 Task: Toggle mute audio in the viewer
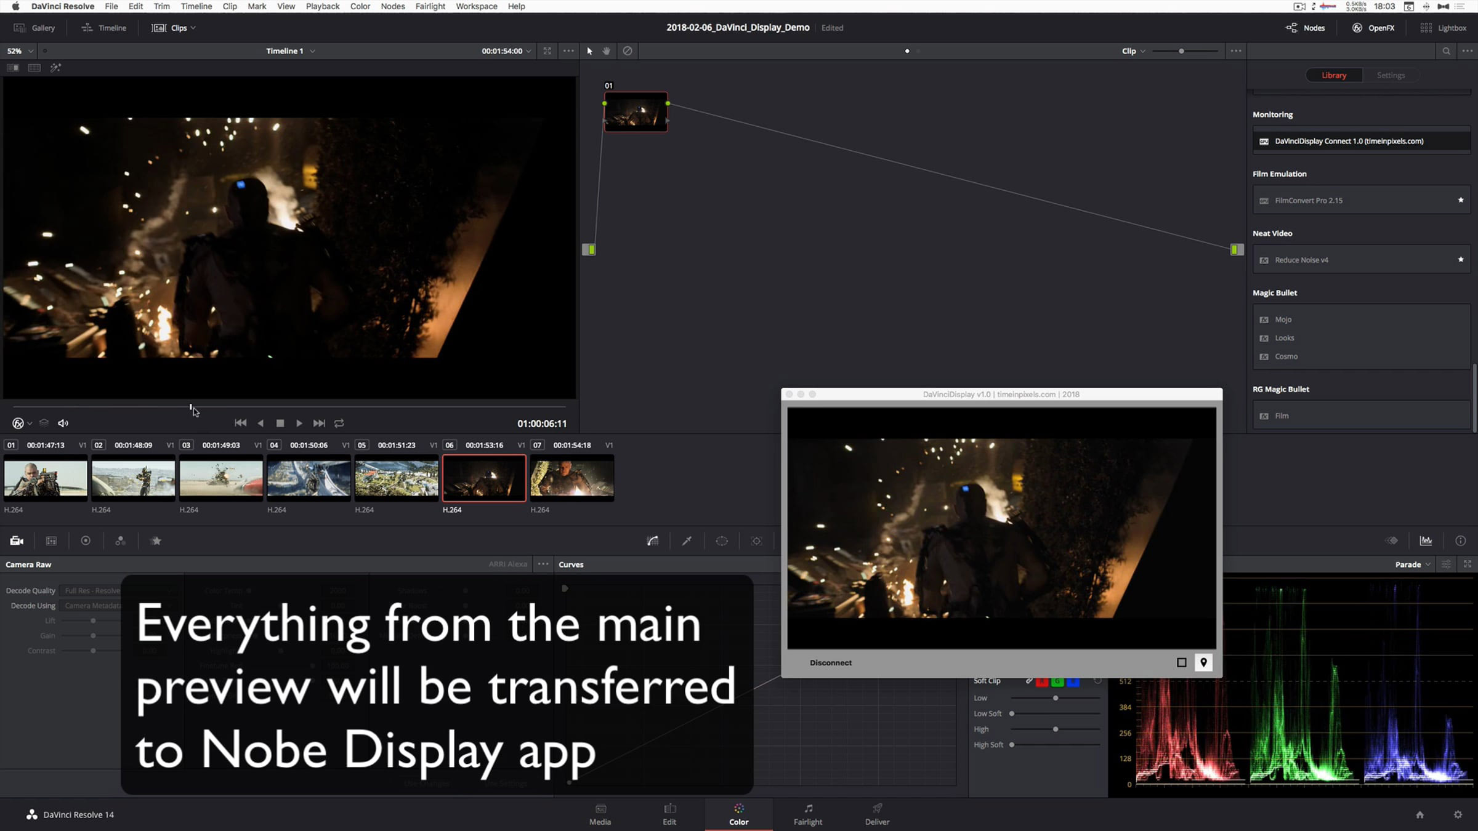click(63, 423)
